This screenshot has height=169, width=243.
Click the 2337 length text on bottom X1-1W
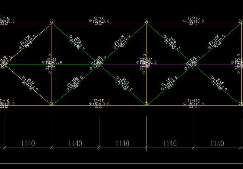coord(98,107)
